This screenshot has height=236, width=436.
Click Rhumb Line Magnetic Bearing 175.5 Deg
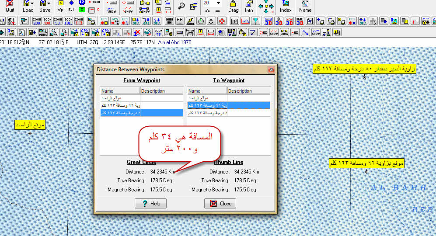(x=245, y=190)
